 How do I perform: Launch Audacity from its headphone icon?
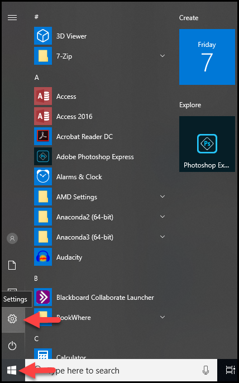43,257
